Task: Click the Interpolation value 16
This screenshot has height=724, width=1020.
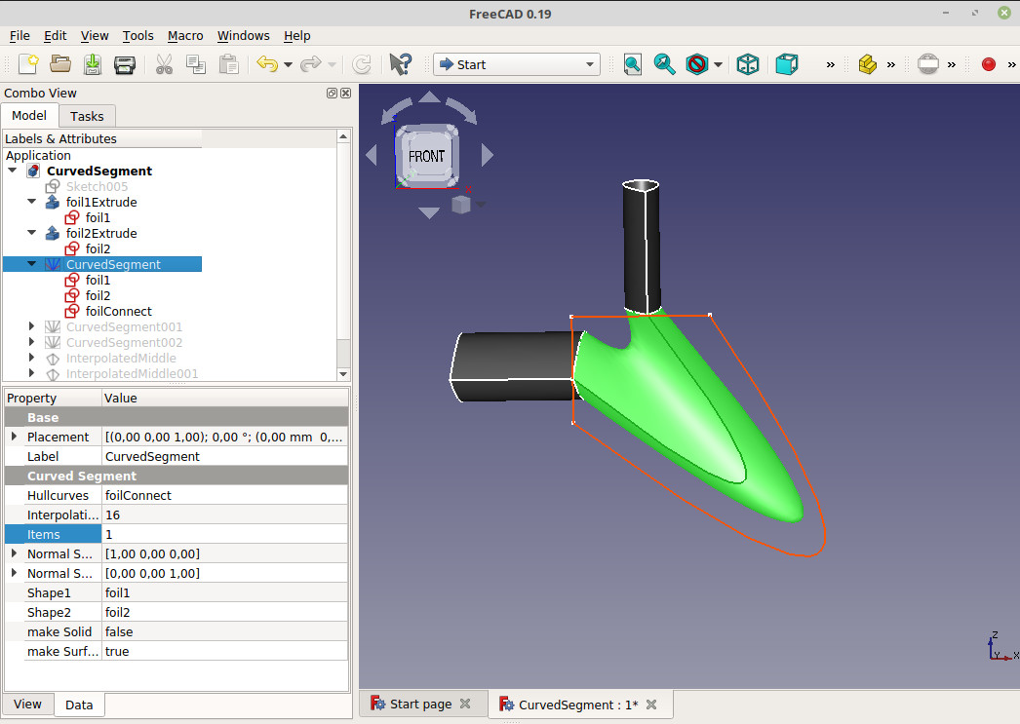Action: [x=225, y=514]
